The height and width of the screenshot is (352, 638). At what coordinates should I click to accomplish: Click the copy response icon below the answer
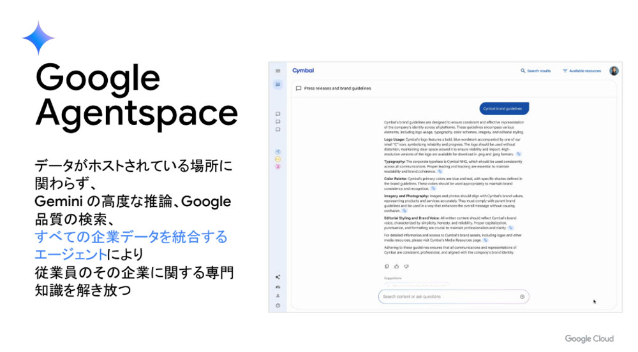(x=387, y=266)
